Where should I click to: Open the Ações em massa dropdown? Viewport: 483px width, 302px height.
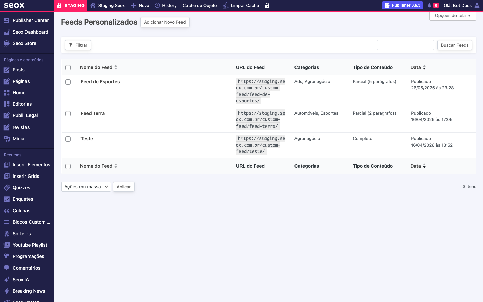tap(86, 187)
